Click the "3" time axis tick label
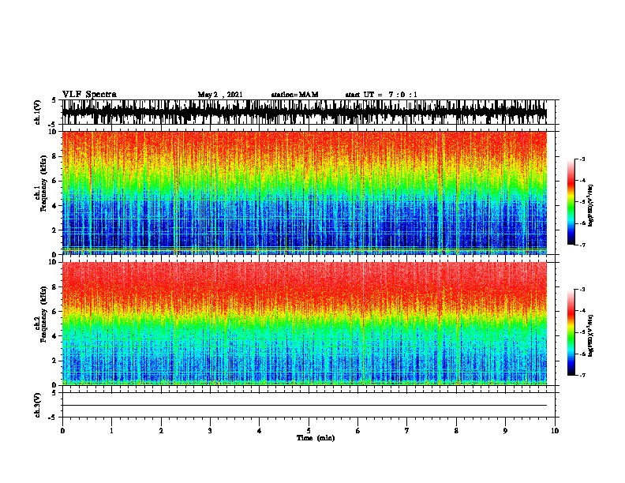625x483 pixels. tap(210, 431)
